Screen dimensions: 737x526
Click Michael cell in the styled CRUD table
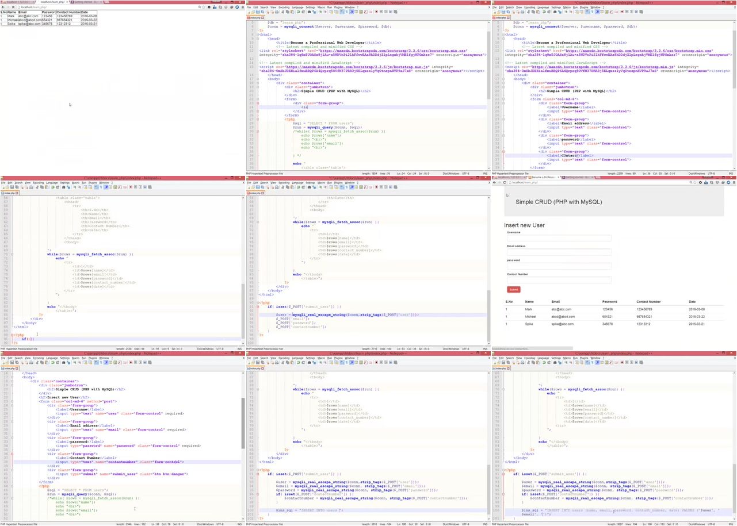(x=531, y=317)
